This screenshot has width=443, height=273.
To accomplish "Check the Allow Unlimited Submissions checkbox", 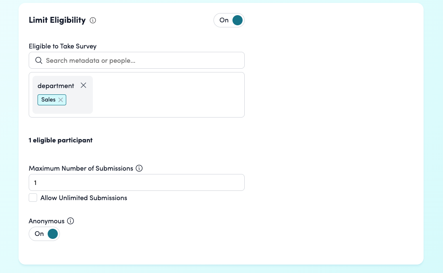I will tap(33, 198).
